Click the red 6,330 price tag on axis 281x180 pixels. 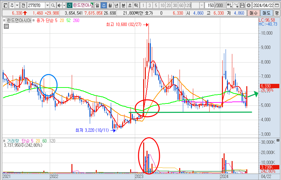(269, 86)
